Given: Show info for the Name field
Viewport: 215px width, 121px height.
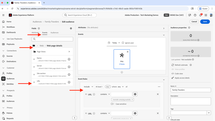Looking at the screenshot, I should coord(69,59).
